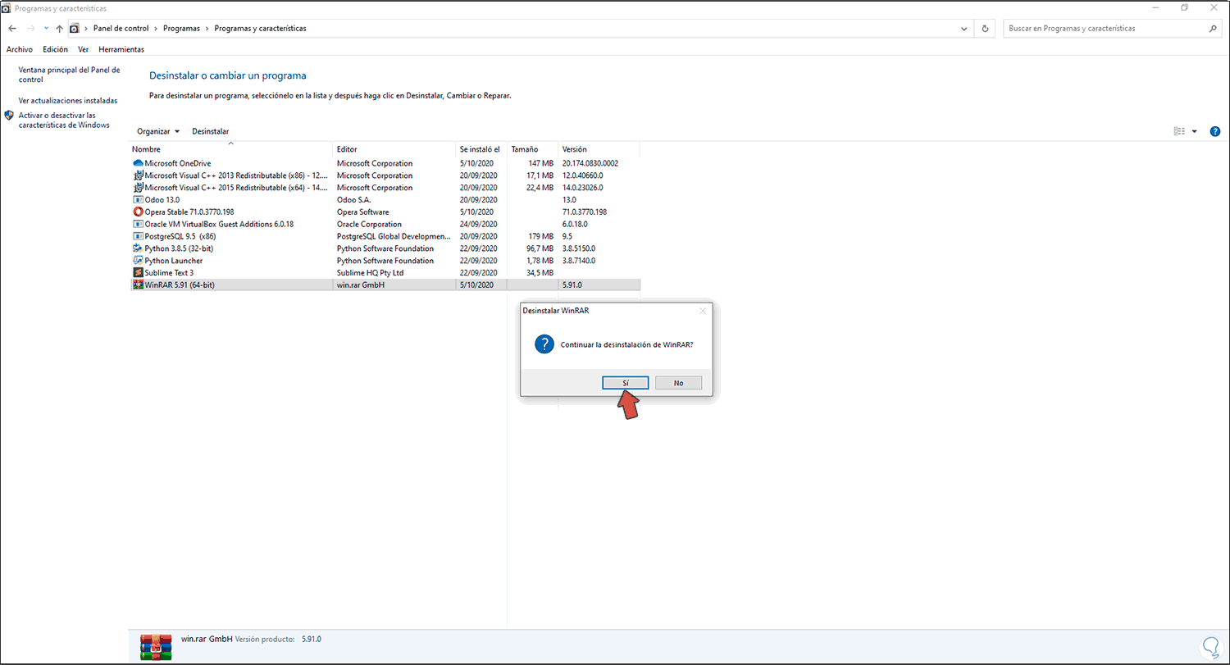The height and width of the screenshot is (665, 1230).
Task: Open the Organizar dropdown
Action: click(x=158, y=131)
